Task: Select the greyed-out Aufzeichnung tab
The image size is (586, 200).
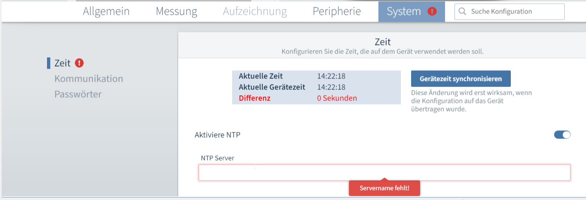Action: click(255, 11)
